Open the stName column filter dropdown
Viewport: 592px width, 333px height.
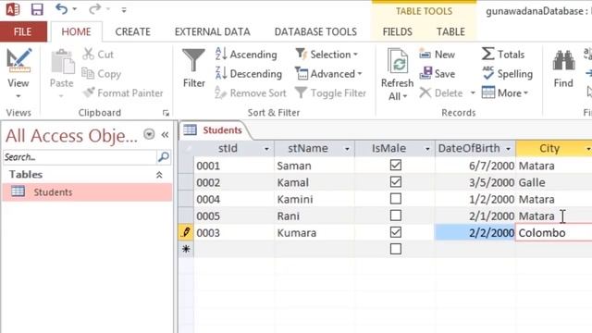click(x=347, y=149)
